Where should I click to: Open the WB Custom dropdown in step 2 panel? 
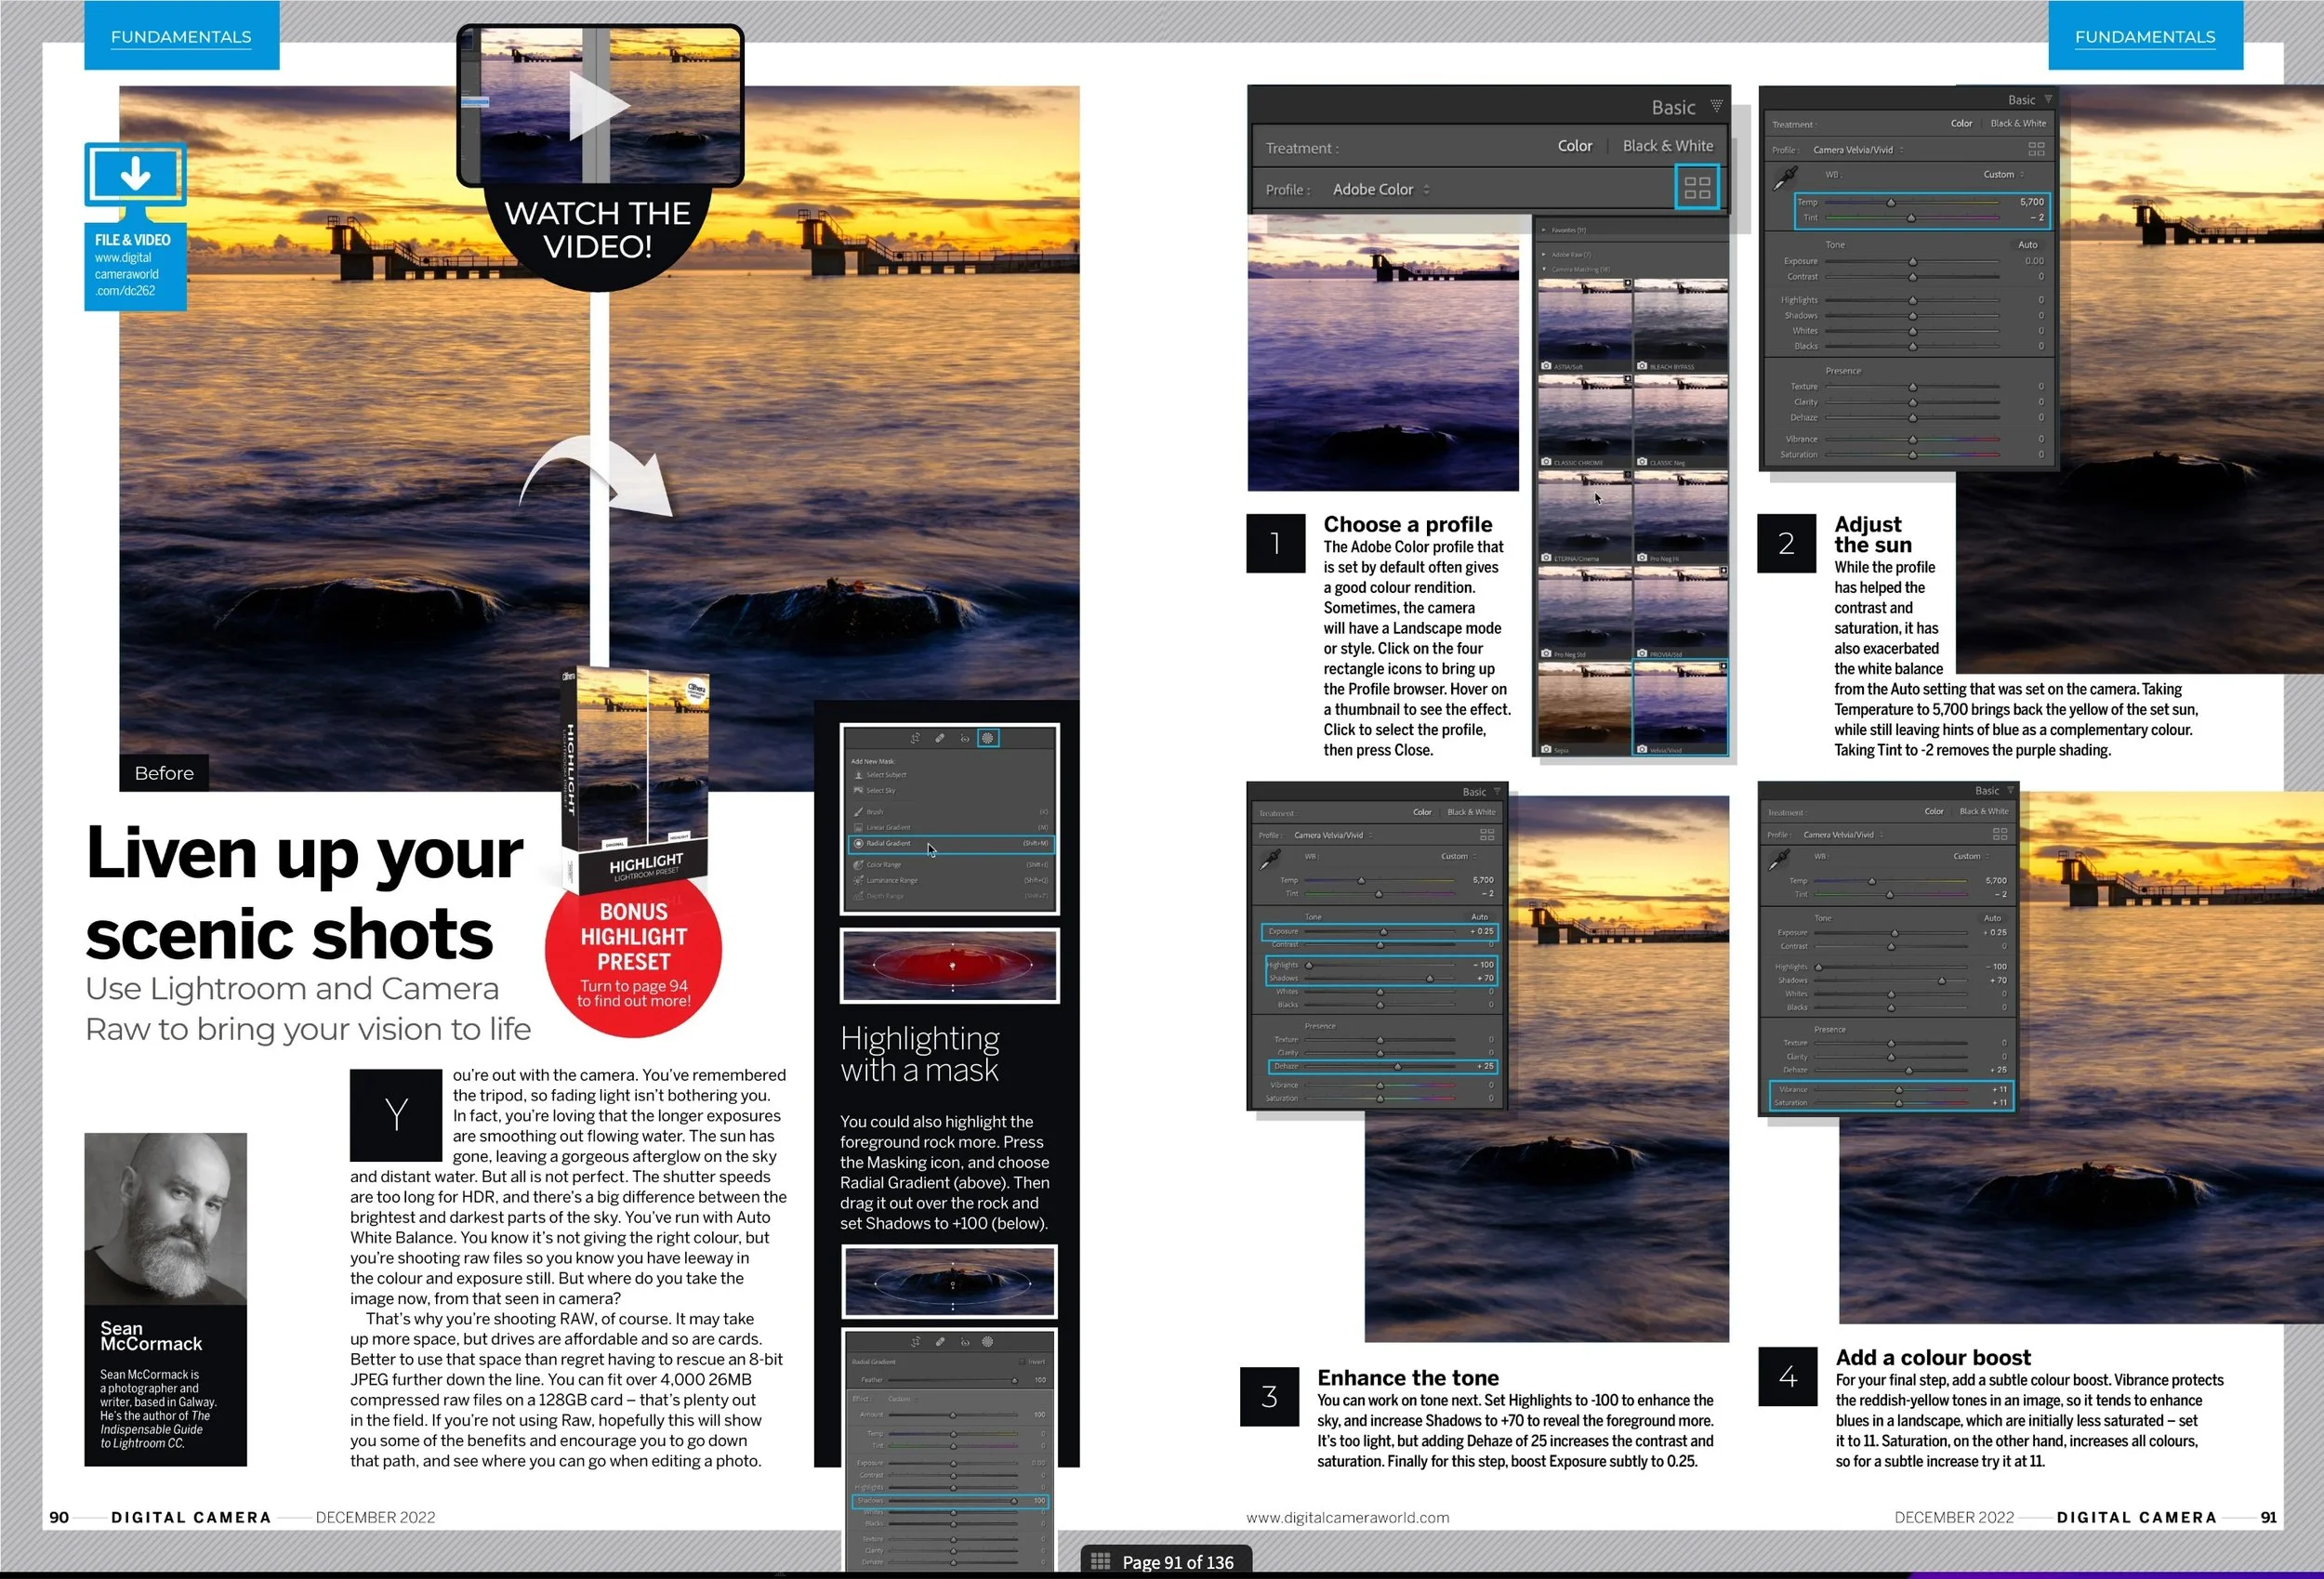[2003, 174]
